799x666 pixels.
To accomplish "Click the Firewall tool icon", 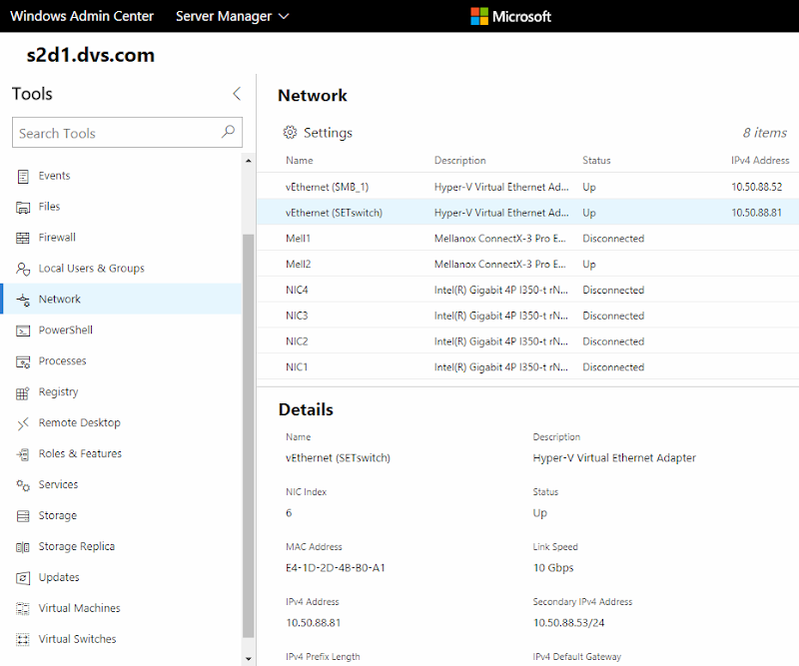I will [23, 238].
